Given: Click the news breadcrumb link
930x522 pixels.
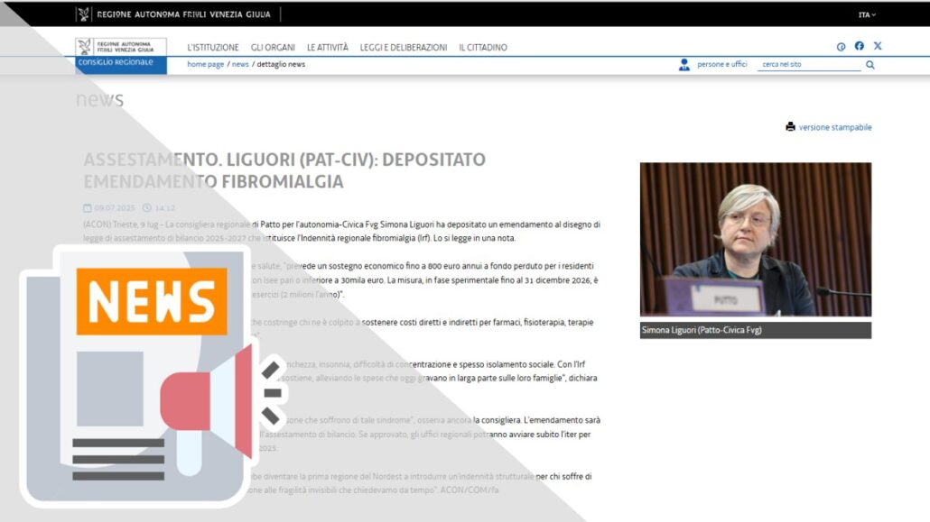Looking at the screenshot, I should point(240,64).
